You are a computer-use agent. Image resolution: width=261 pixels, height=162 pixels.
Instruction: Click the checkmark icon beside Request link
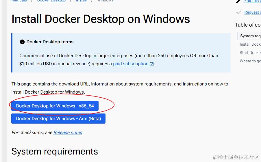(x=238, y=12)
